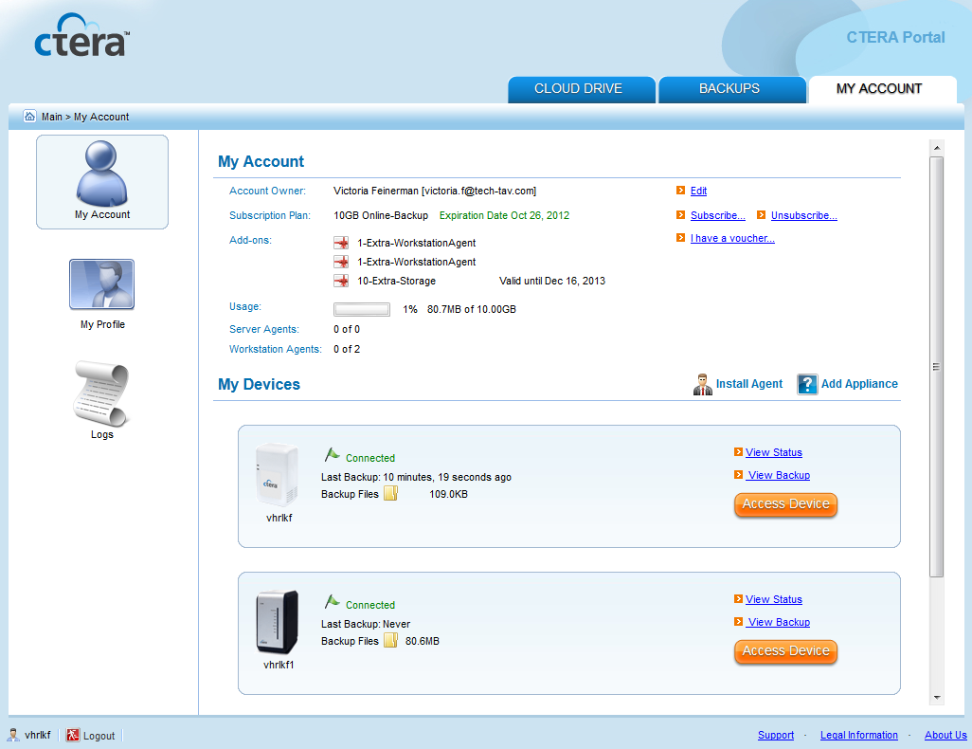Click the vhrlkf white appliance image
This screenshot has height=749, width=972.
click(x=277, y=475)
